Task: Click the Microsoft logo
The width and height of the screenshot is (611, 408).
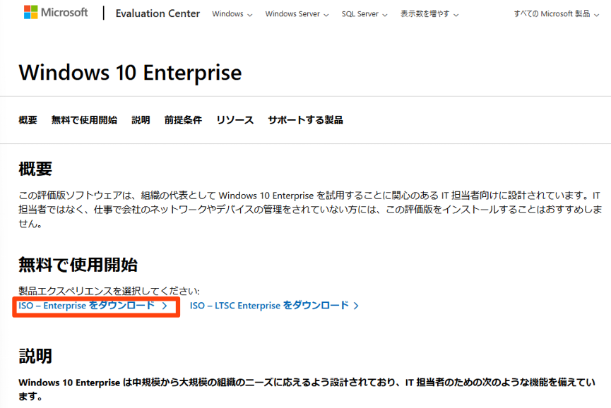Action: click(x=56, y=13)
